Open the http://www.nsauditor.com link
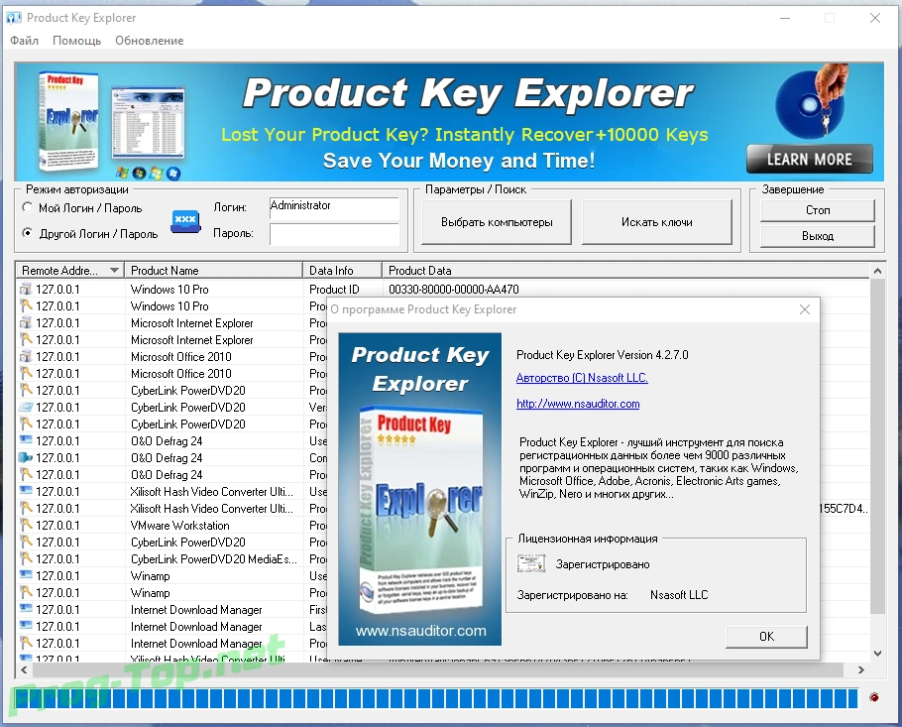This screenshot has width=902, height=727. point(578,404)
